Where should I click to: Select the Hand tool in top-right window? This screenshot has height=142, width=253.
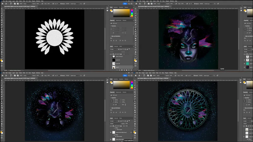tap(136, 52)
